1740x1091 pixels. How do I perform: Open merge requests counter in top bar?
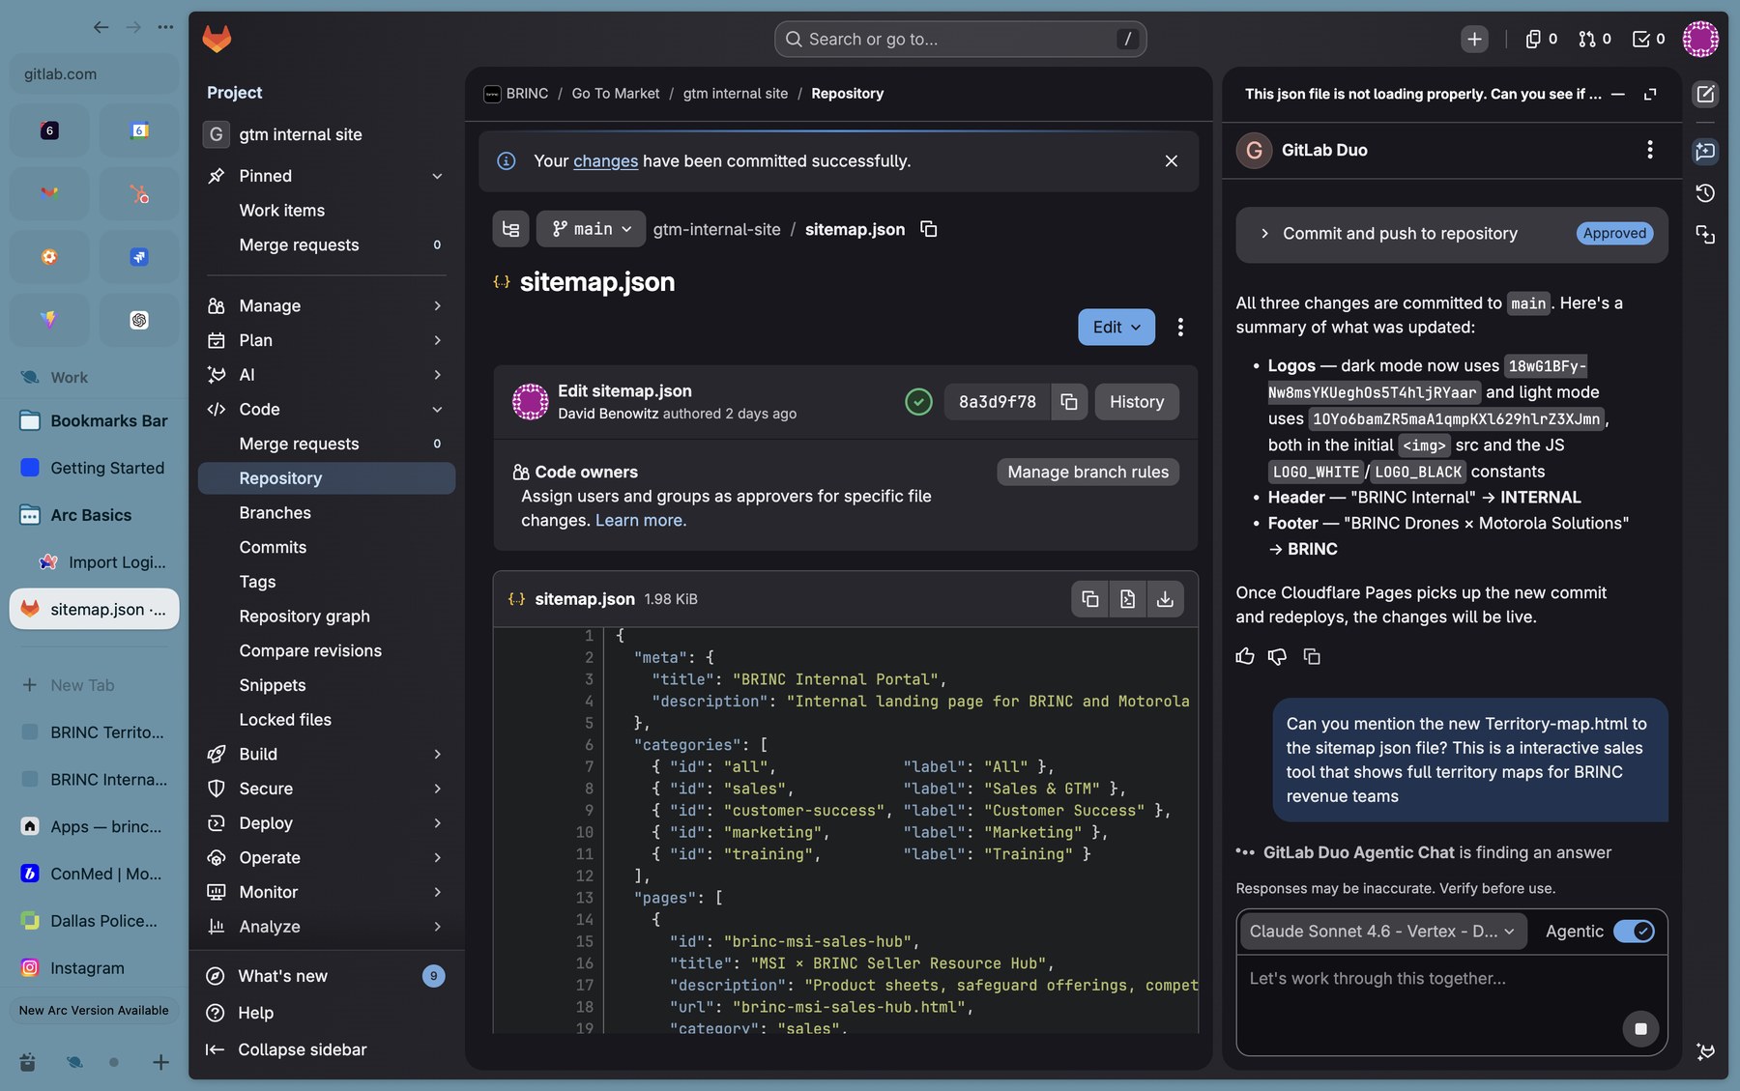click(1594, 39)
